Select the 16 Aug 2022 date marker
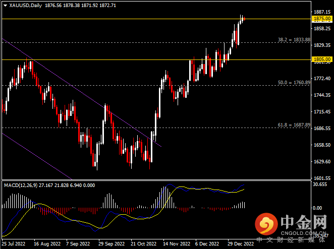The height and width of the screenshot is (249, 334). [47, 243]
